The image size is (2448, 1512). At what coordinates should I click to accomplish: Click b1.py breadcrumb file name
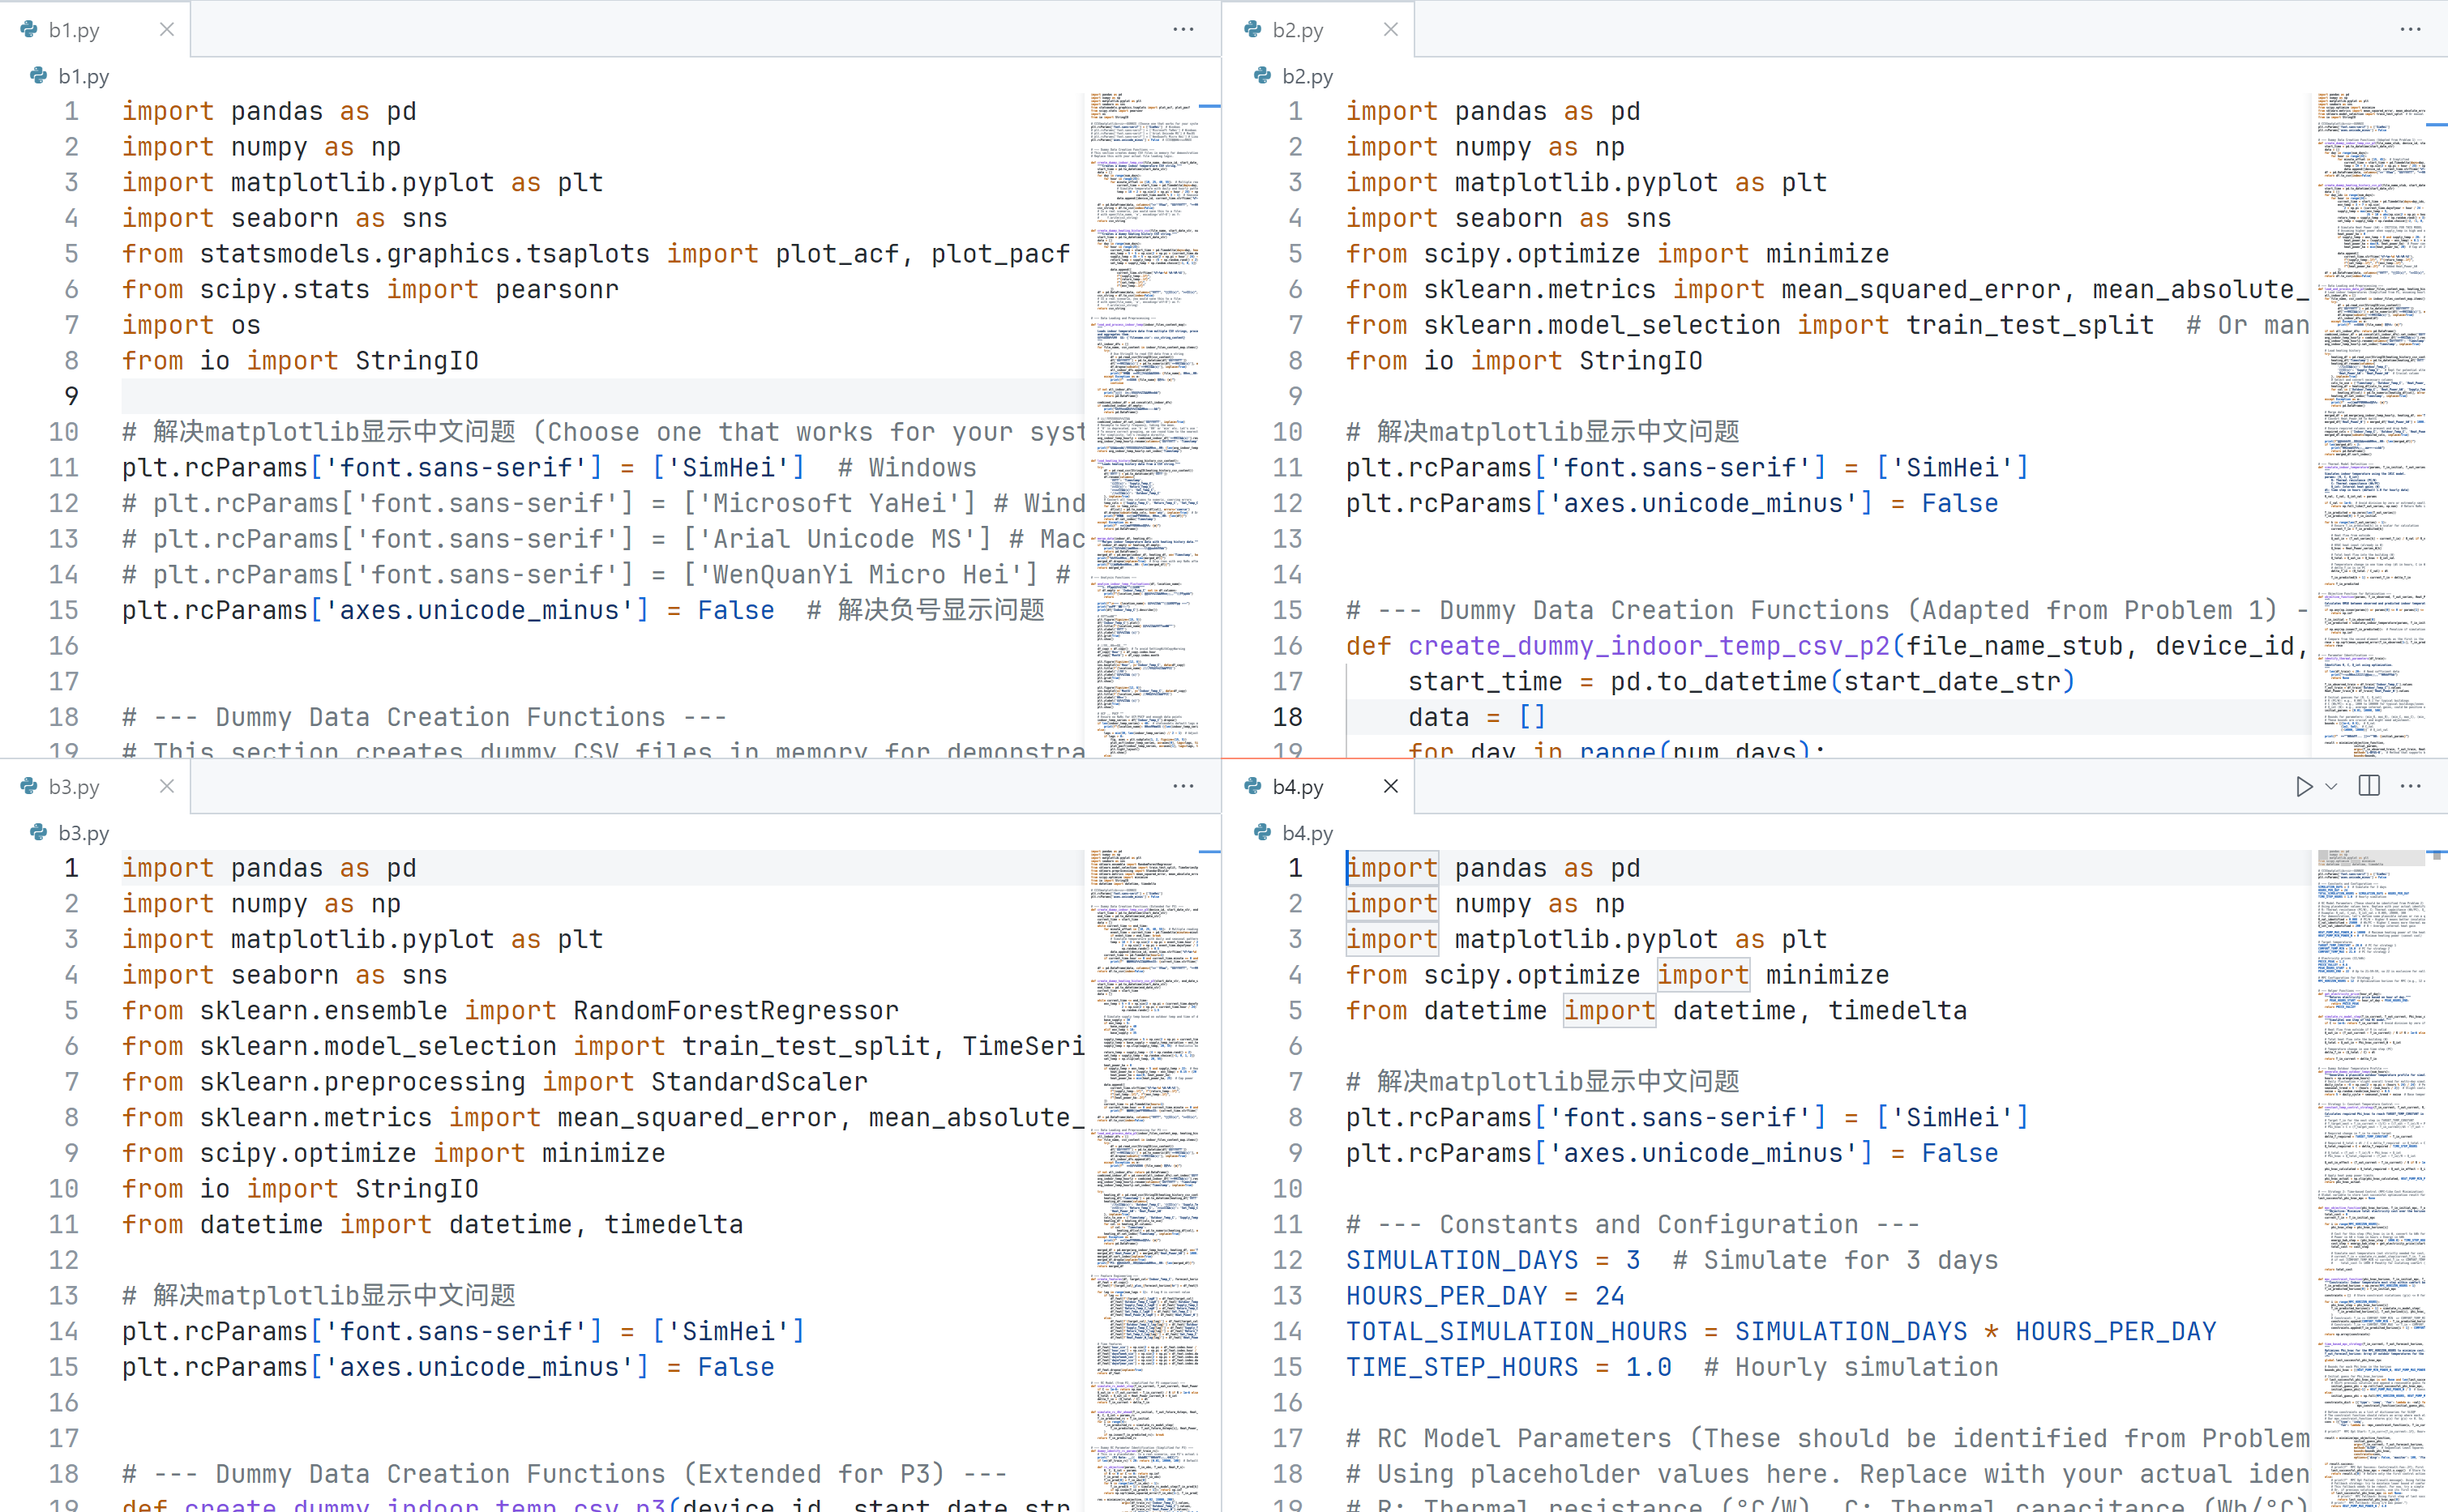coord(83,76)
